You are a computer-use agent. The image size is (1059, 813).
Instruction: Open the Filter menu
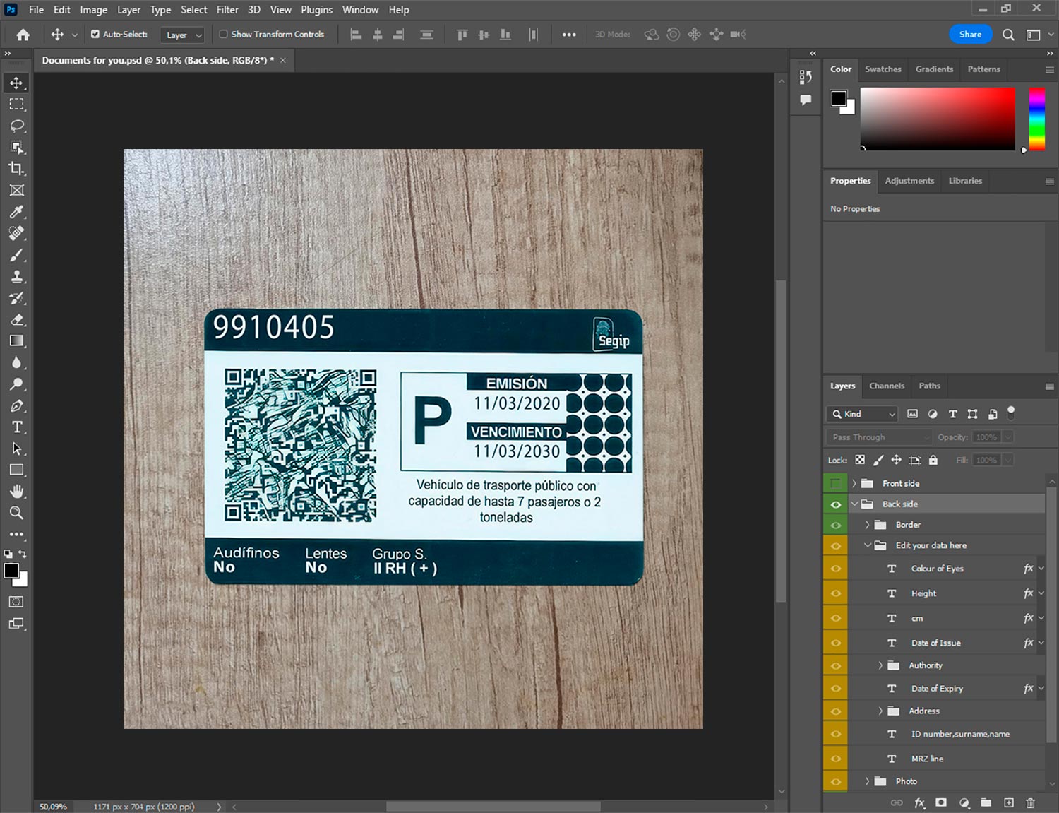(x=227, y=10)
